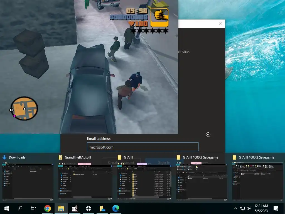Click the money counter in game HUD
Screen dimensions: 285x214
pos(129,17)
